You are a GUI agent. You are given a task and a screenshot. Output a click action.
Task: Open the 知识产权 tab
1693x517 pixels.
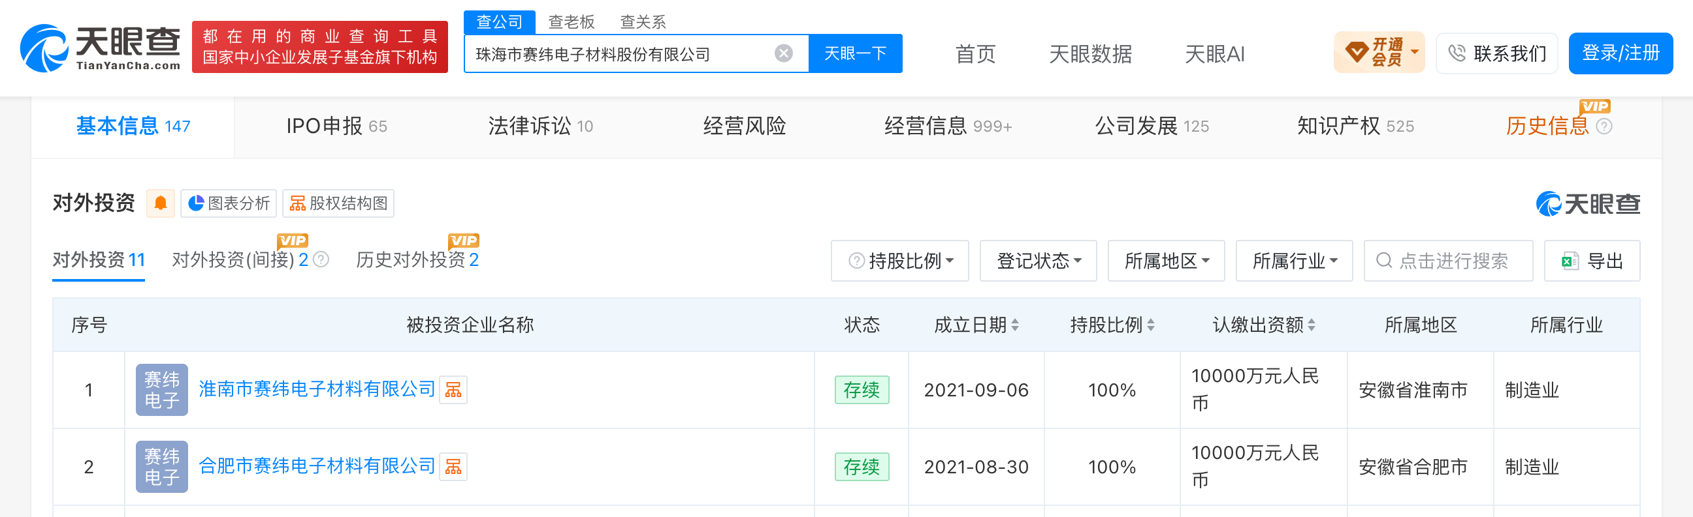tap(1355, 126)
